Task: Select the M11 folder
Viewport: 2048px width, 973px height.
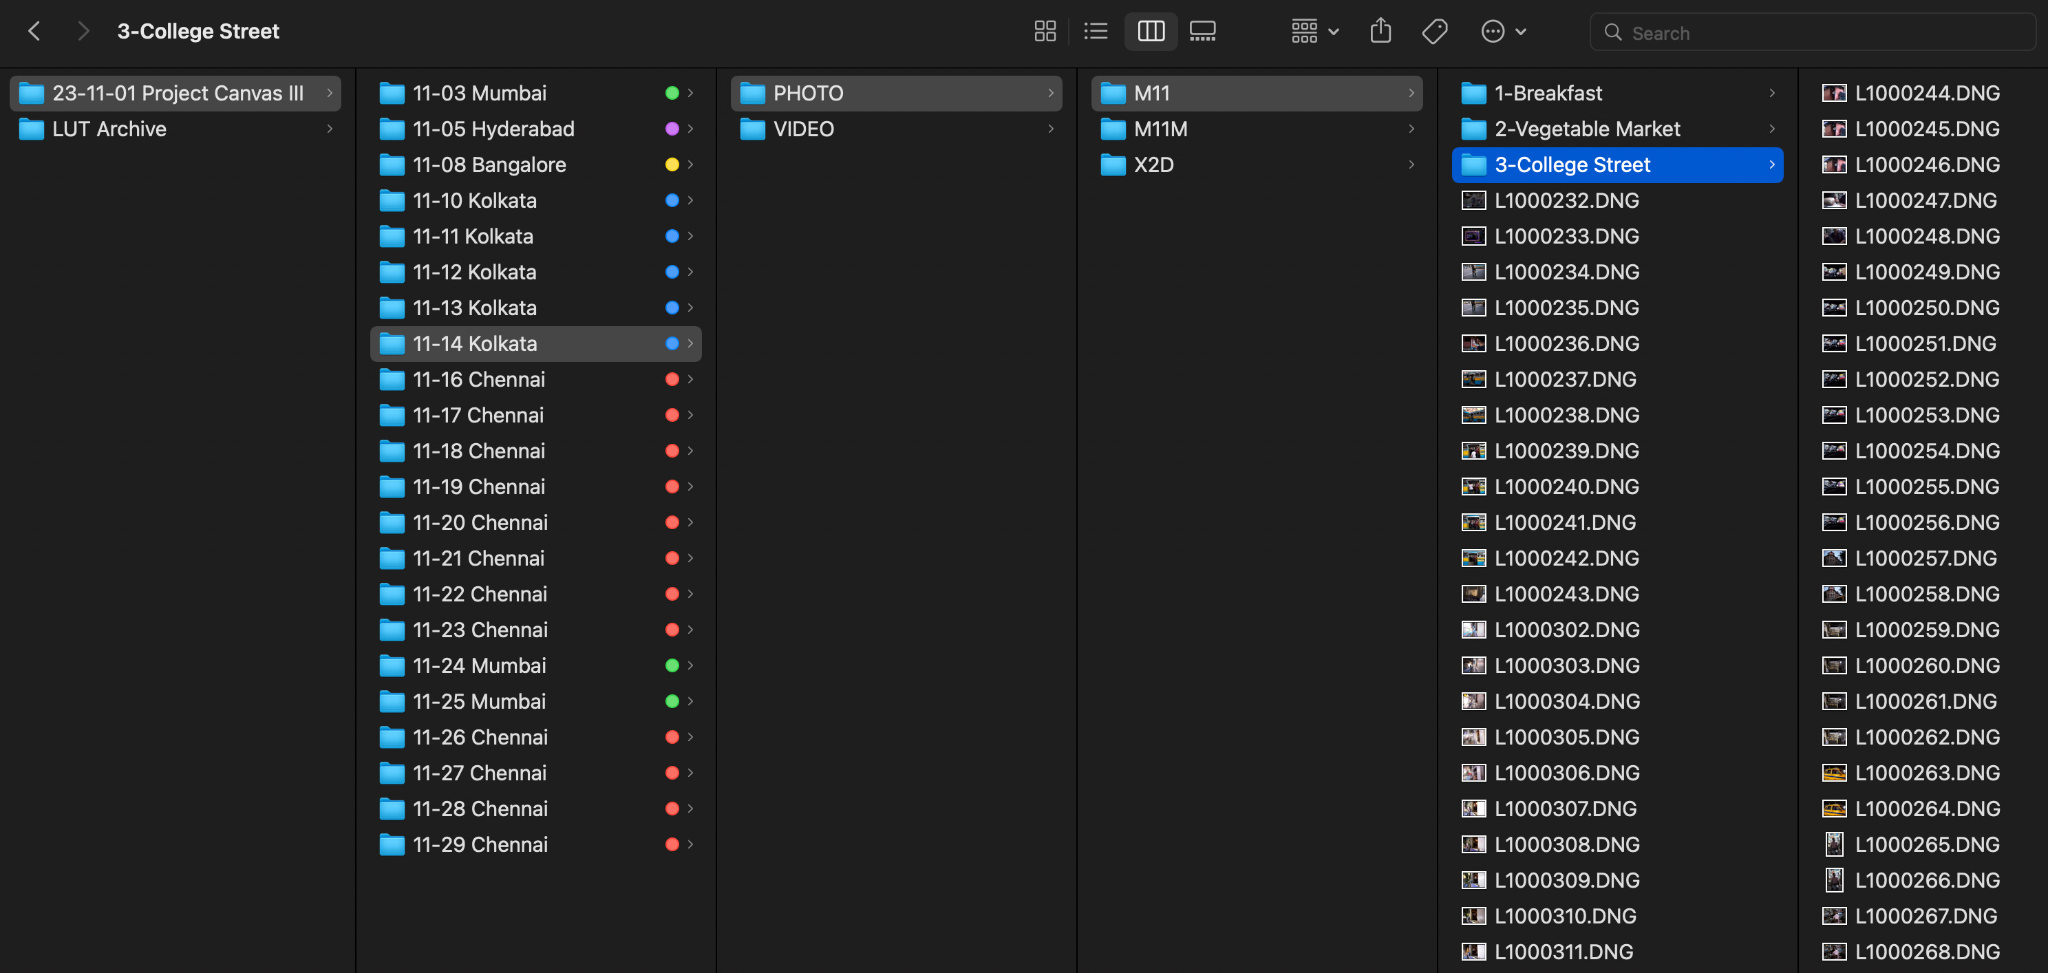Action: [1257, 93]
